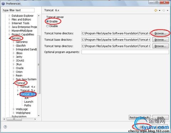Expand the Files and Editors node
The image size is (171, 133).
[9, 20]
